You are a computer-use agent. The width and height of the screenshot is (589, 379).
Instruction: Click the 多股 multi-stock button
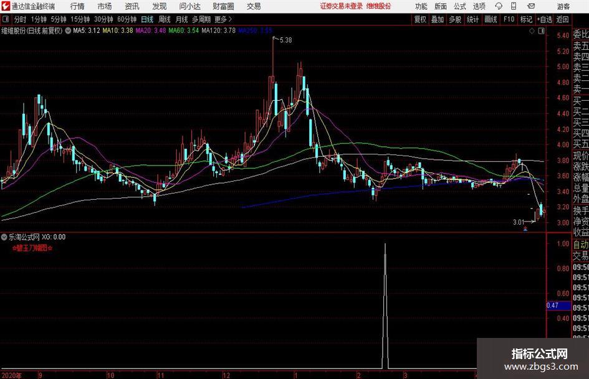click(455, 19)
